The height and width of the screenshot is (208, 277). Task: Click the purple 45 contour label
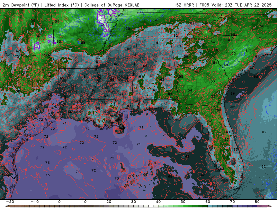(x=107, y=31)
